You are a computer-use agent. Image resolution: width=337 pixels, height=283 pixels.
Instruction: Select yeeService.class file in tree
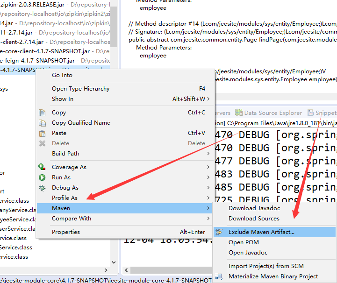pyautogui.click(x=18, y=219)
